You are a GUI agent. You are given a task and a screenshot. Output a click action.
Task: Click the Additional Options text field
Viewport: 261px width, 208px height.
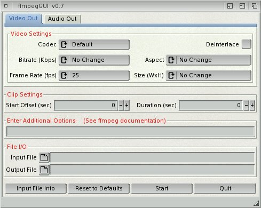pos(131,132)
